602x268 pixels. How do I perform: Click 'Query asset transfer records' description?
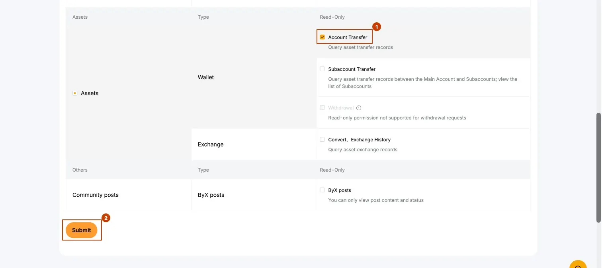pos(360,47)
